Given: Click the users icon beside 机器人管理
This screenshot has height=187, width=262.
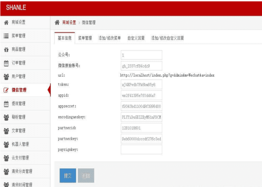Looking at the screenshot, I should pos(6,144).
